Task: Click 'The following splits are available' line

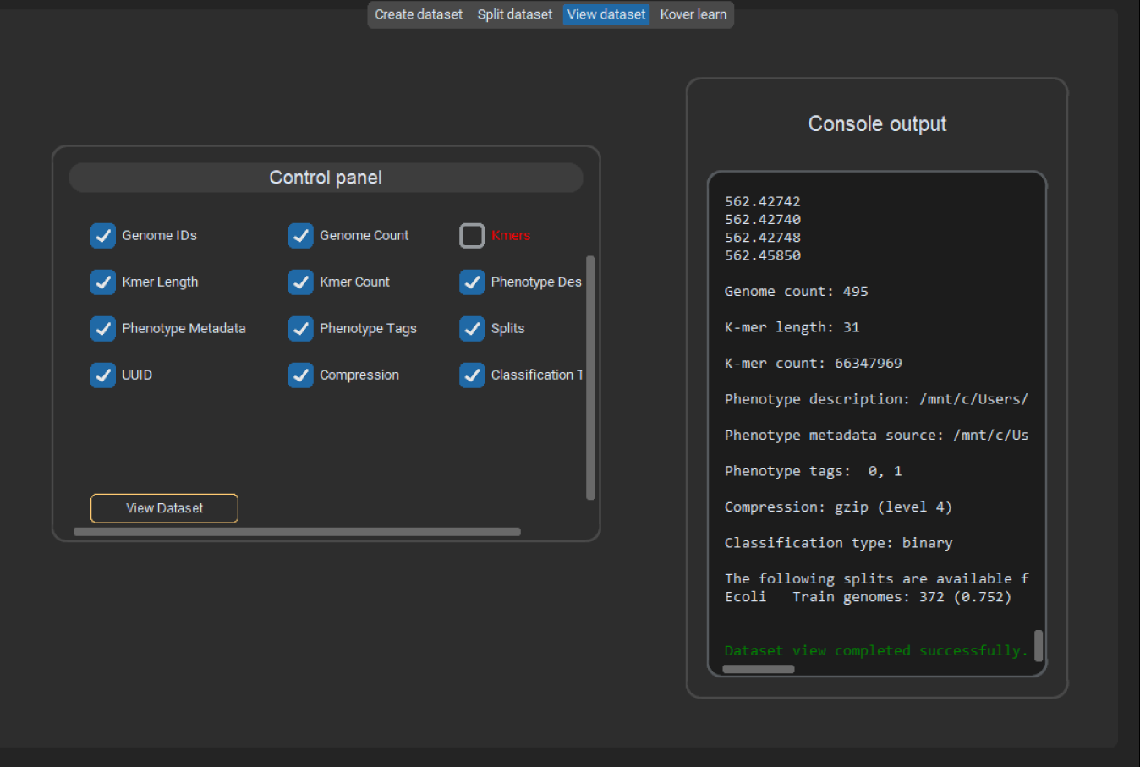Action: 876,579
